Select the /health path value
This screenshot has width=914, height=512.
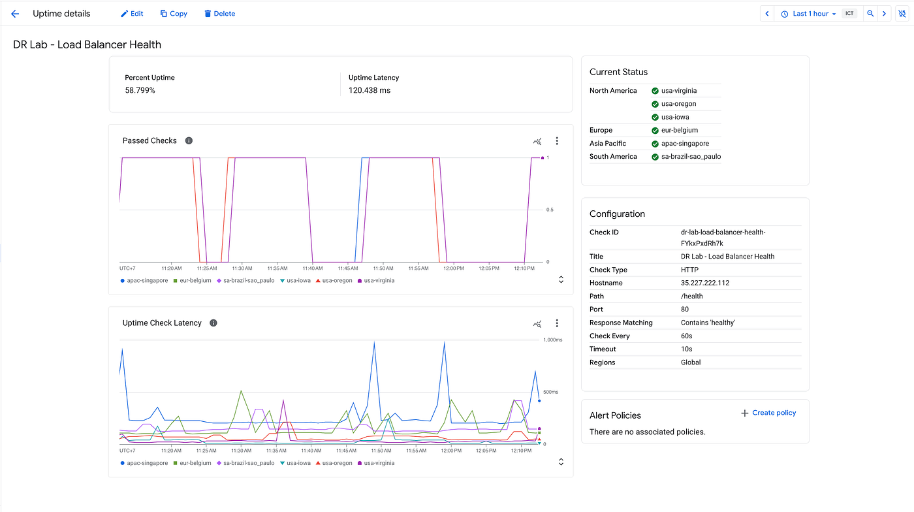tap(692, 296)
